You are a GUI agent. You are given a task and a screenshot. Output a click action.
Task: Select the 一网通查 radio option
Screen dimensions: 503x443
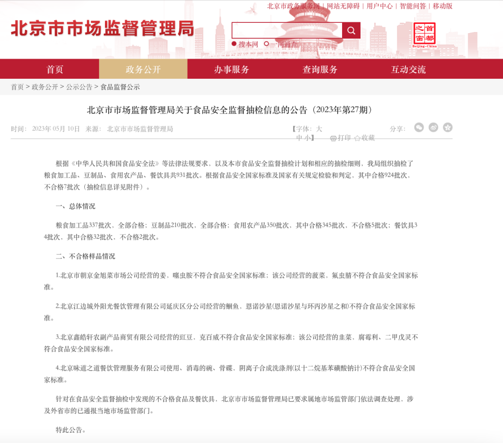coord(266,44)
